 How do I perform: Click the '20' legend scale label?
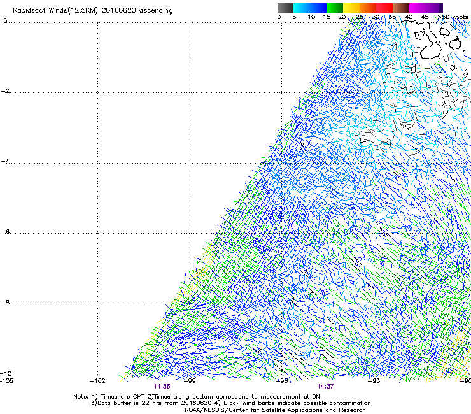342,17
